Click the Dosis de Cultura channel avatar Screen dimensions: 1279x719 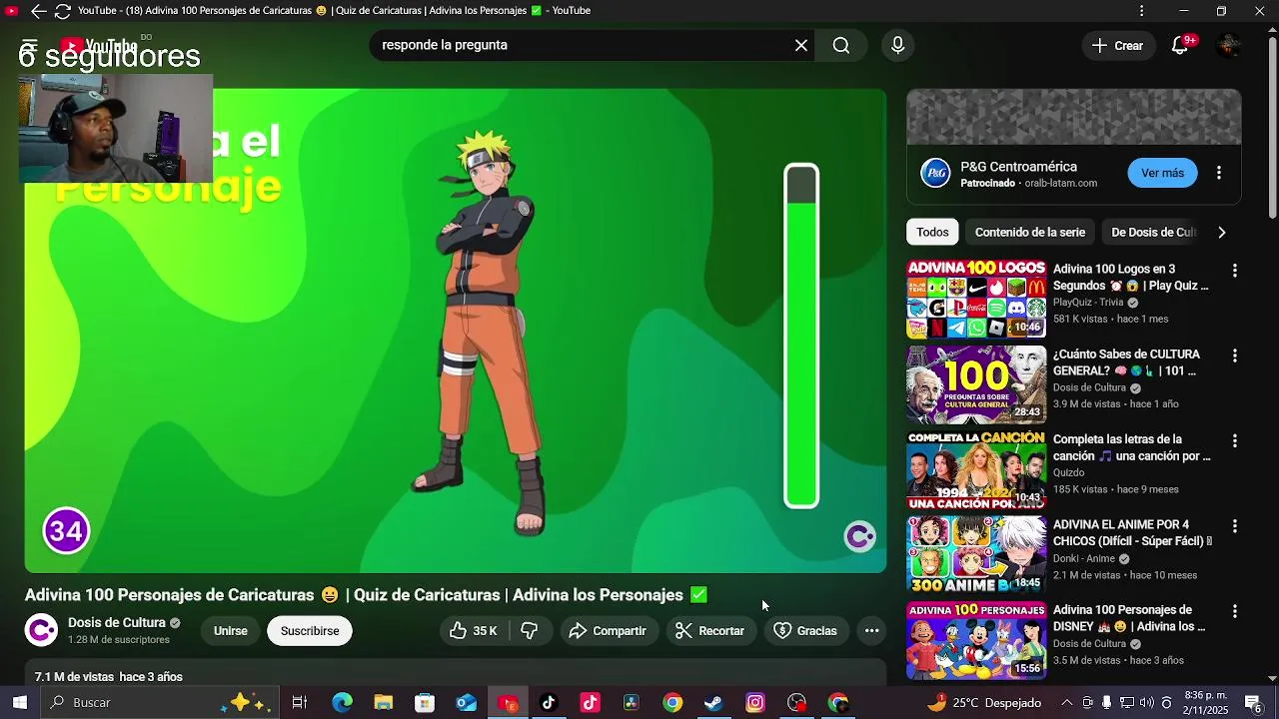tap(41, 630)
